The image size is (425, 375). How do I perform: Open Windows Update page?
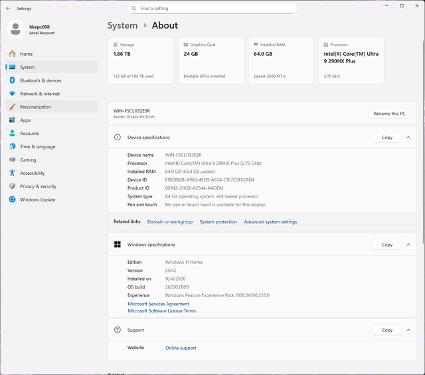(x=52, y=199)
